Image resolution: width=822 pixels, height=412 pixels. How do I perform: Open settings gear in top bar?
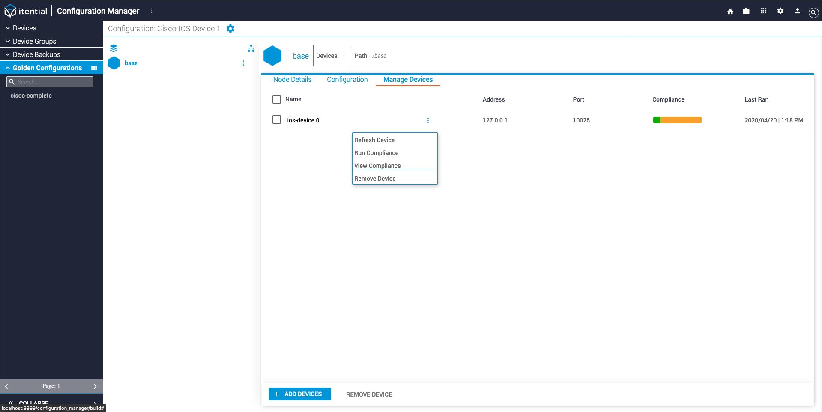click(x=780, y=11)
